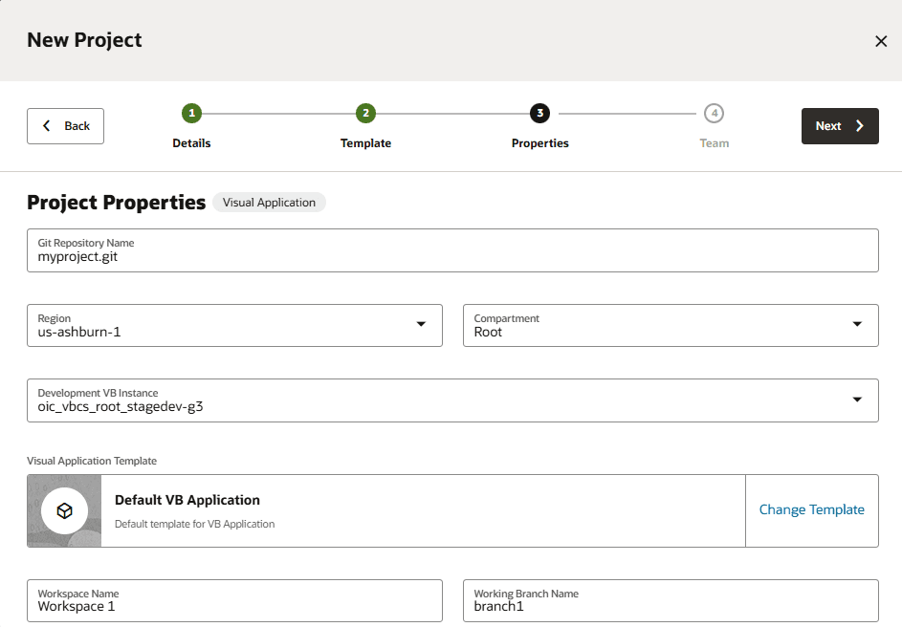Click the Team step label
The image size is (902, 627).
coord(714,143)
